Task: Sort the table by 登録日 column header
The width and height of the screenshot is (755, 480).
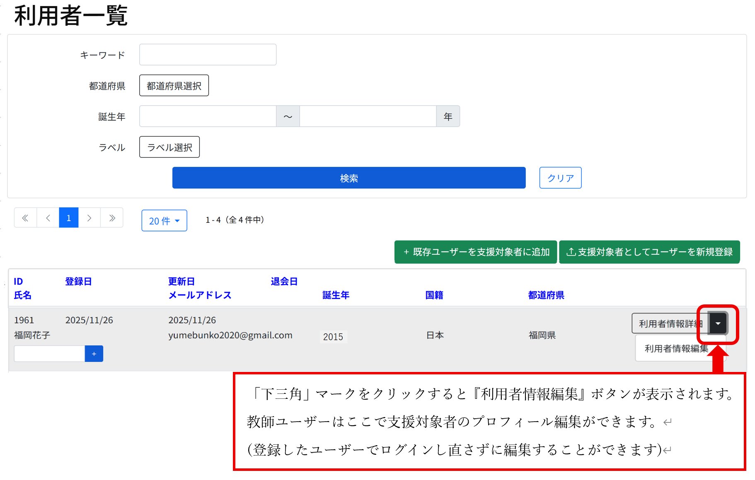Action: click(78, 282)
